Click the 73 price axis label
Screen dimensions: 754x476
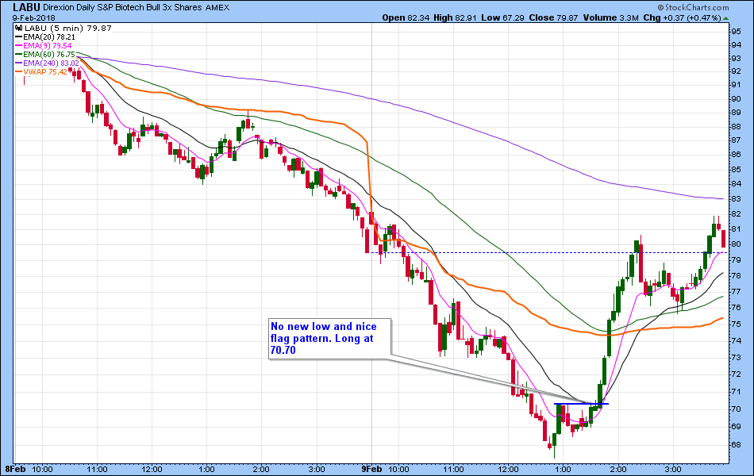point(736,357)
